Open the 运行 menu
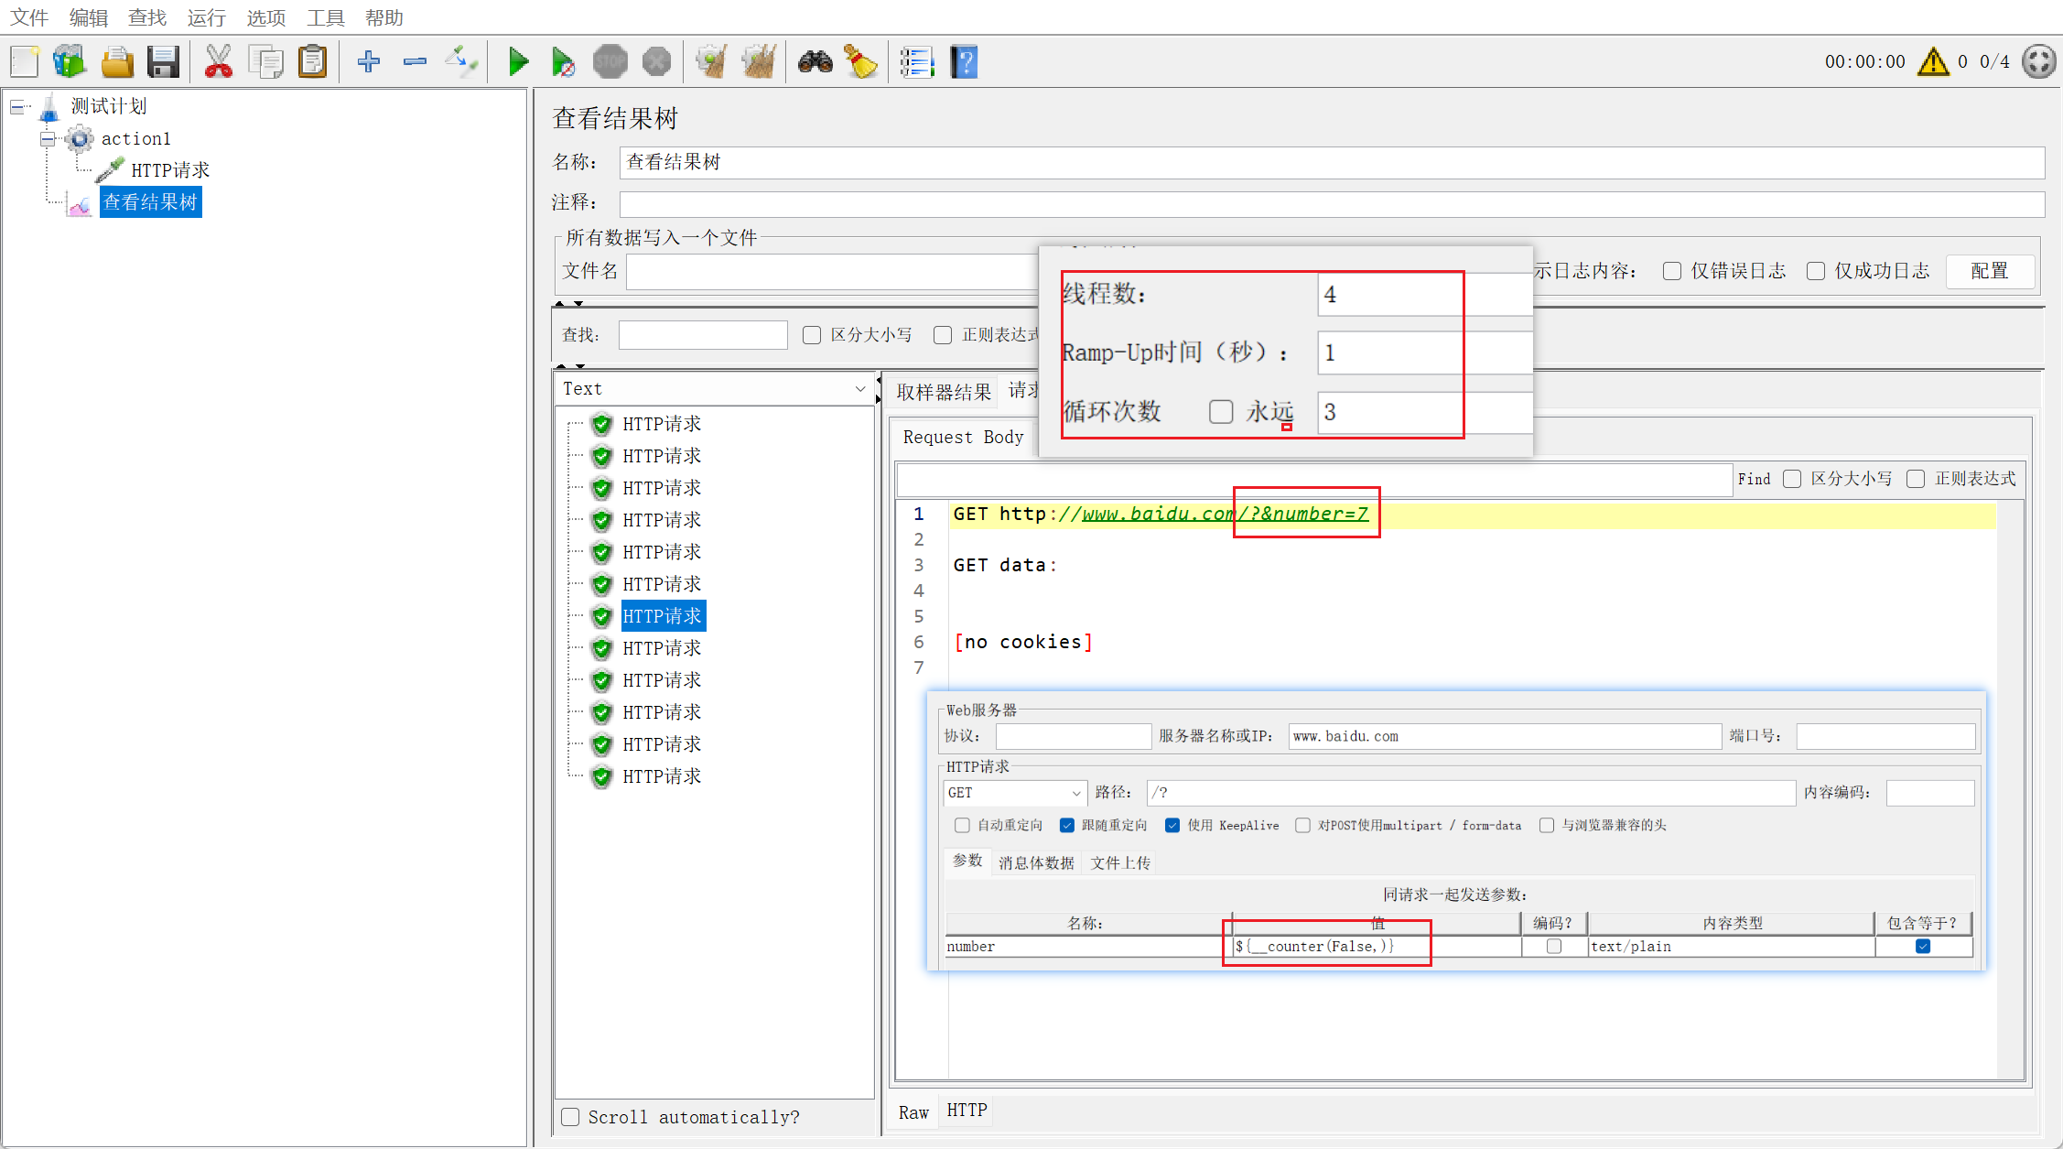This screenshot has height=1149, width=2063. point(206,17)
